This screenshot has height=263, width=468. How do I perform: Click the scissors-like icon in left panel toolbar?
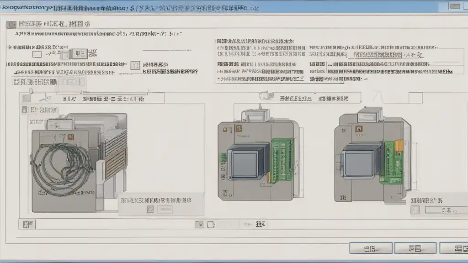click(x=45, y=98)
